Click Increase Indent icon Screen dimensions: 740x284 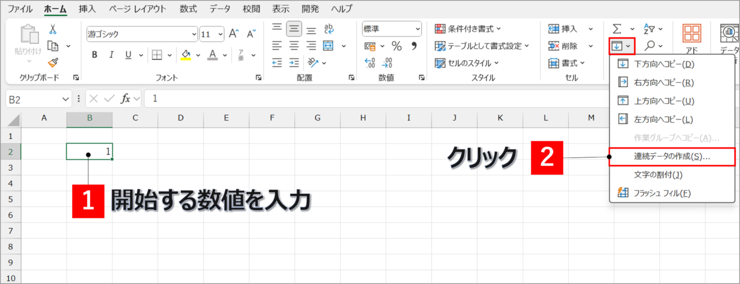294,63
